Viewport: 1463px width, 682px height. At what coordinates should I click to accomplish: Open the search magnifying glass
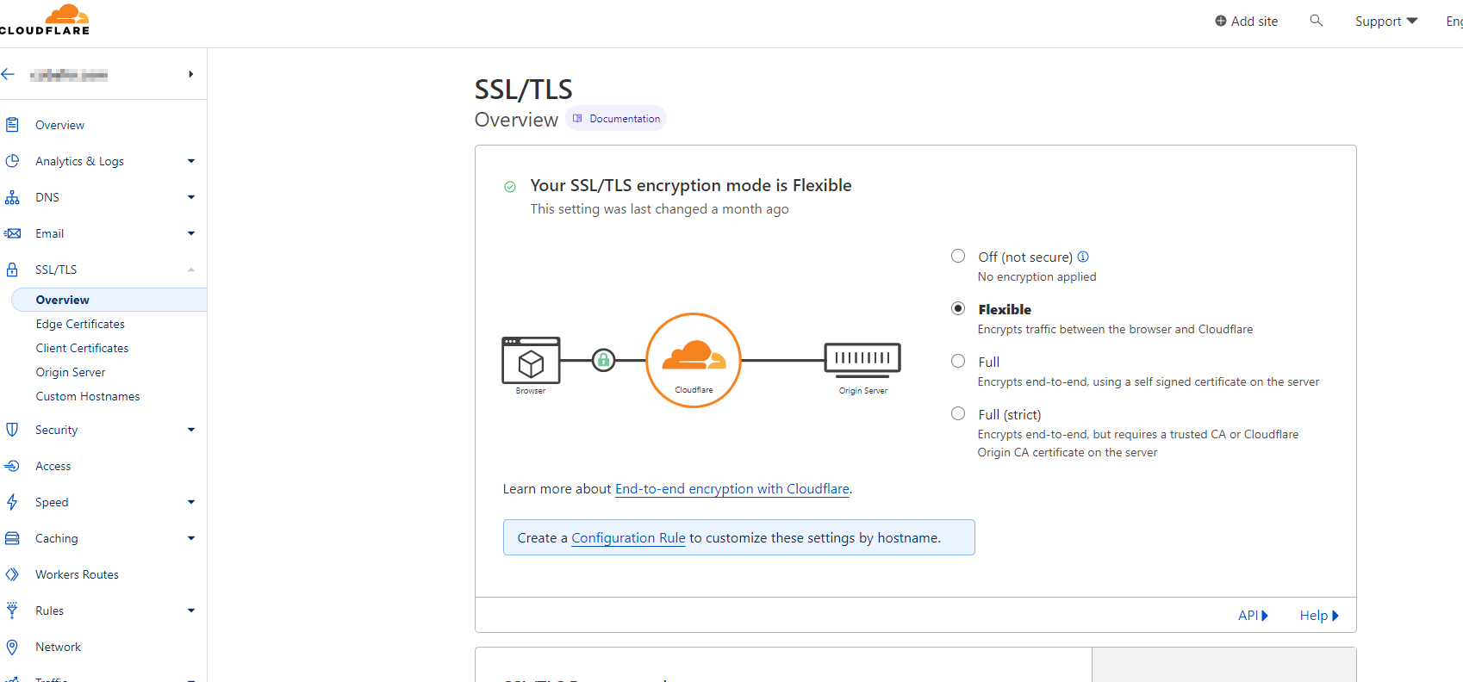pos(1316,20)
